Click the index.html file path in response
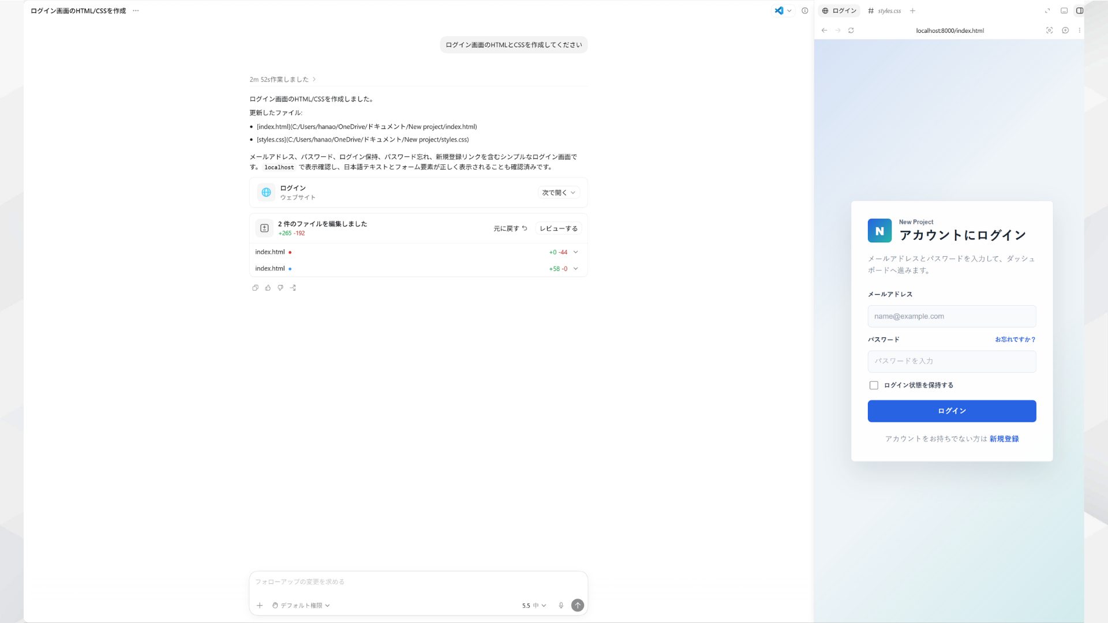Viewport: 1108px width, 623px height. click(367, 127)
